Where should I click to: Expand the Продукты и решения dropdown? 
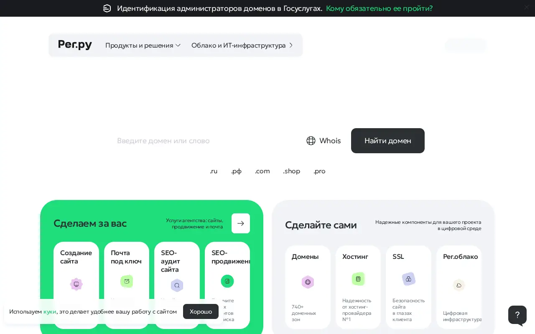pyautogui.click(x=143, y=45)
